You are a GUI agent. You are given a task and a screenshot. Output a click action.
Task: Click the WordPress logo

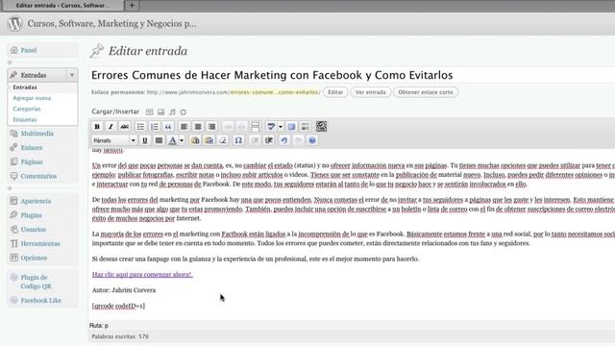pos(15,23)
